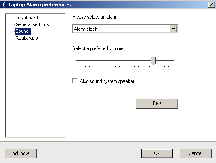Image resolution: width=216 pixels, height=163 pixels.
Task: Close the Laptop Alarm preferences window
Action: (x=211, y=5)
